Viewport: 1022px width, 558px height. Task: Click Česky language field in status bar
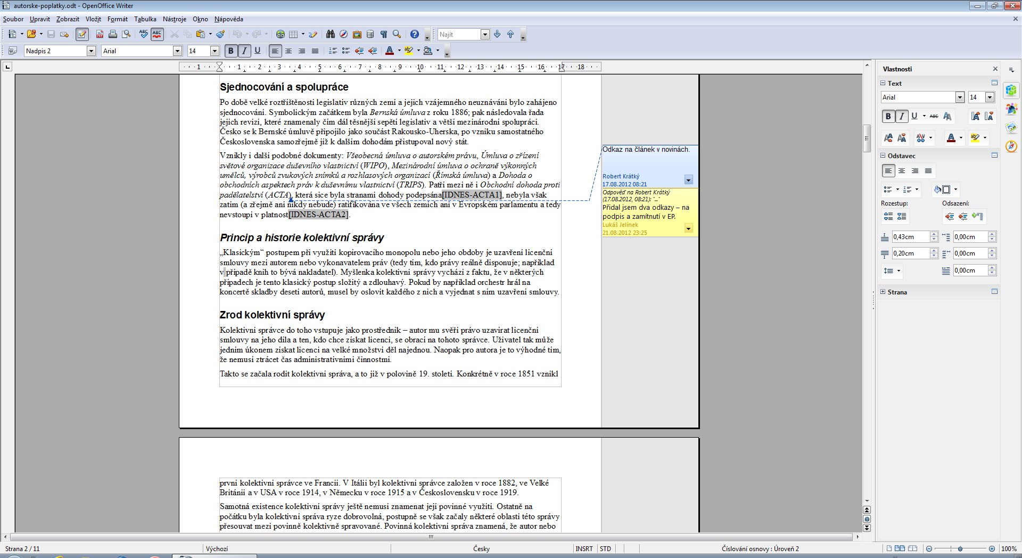[481, 549]
